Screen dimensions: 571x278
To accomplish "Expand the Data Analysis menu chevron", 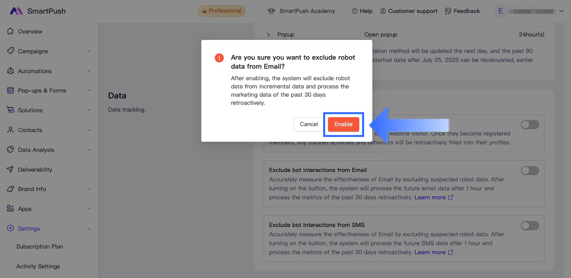I will [x=89, y=150].
